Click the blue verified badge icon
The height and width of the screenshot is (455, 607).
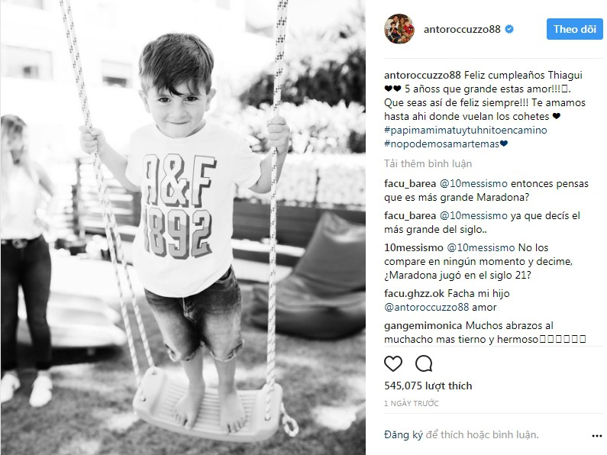click(x=509, y=29)
